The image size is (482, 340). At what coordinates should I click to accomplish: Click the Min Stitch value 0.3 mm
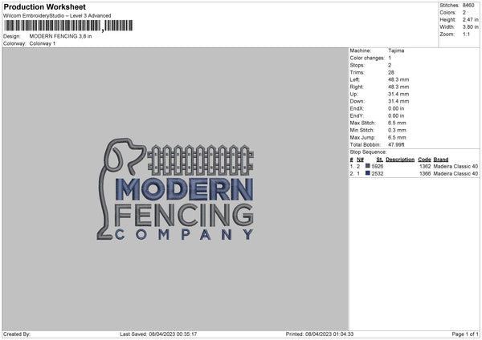[397, 130]
